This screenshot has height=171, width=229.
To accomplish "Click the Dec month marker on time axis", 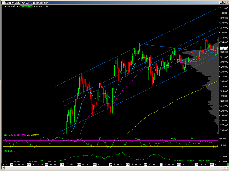I will coord(47,165).
